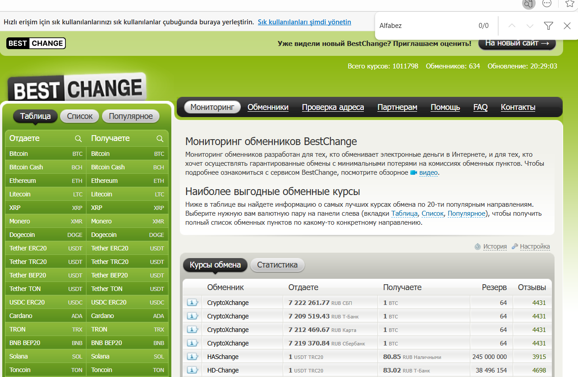Open the Контакты menu item

pos(518,107)
